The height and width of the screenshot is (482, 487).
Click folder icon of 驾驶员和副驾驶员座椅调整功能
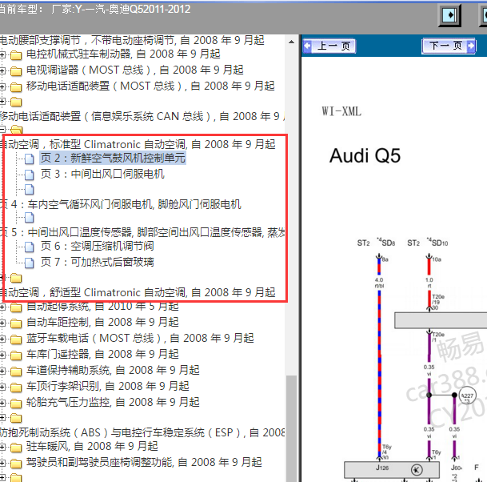pyautogui.click(x=16, y=464)
